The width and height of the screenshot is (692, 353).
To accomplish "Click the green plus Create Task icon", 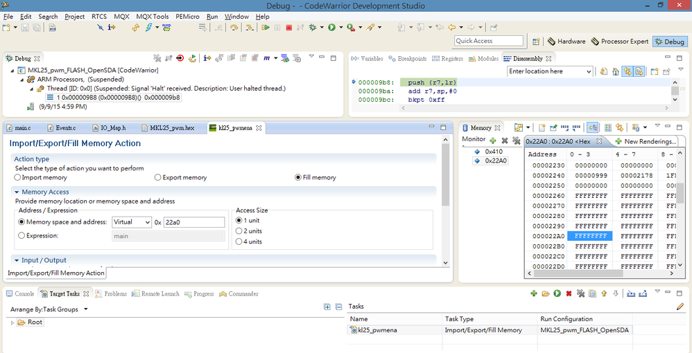I will pos(534,293).
